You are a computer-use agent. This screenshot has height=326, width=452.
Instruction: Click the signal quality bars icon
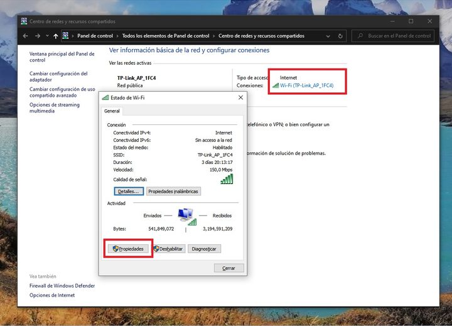click(x=227, y=180)
